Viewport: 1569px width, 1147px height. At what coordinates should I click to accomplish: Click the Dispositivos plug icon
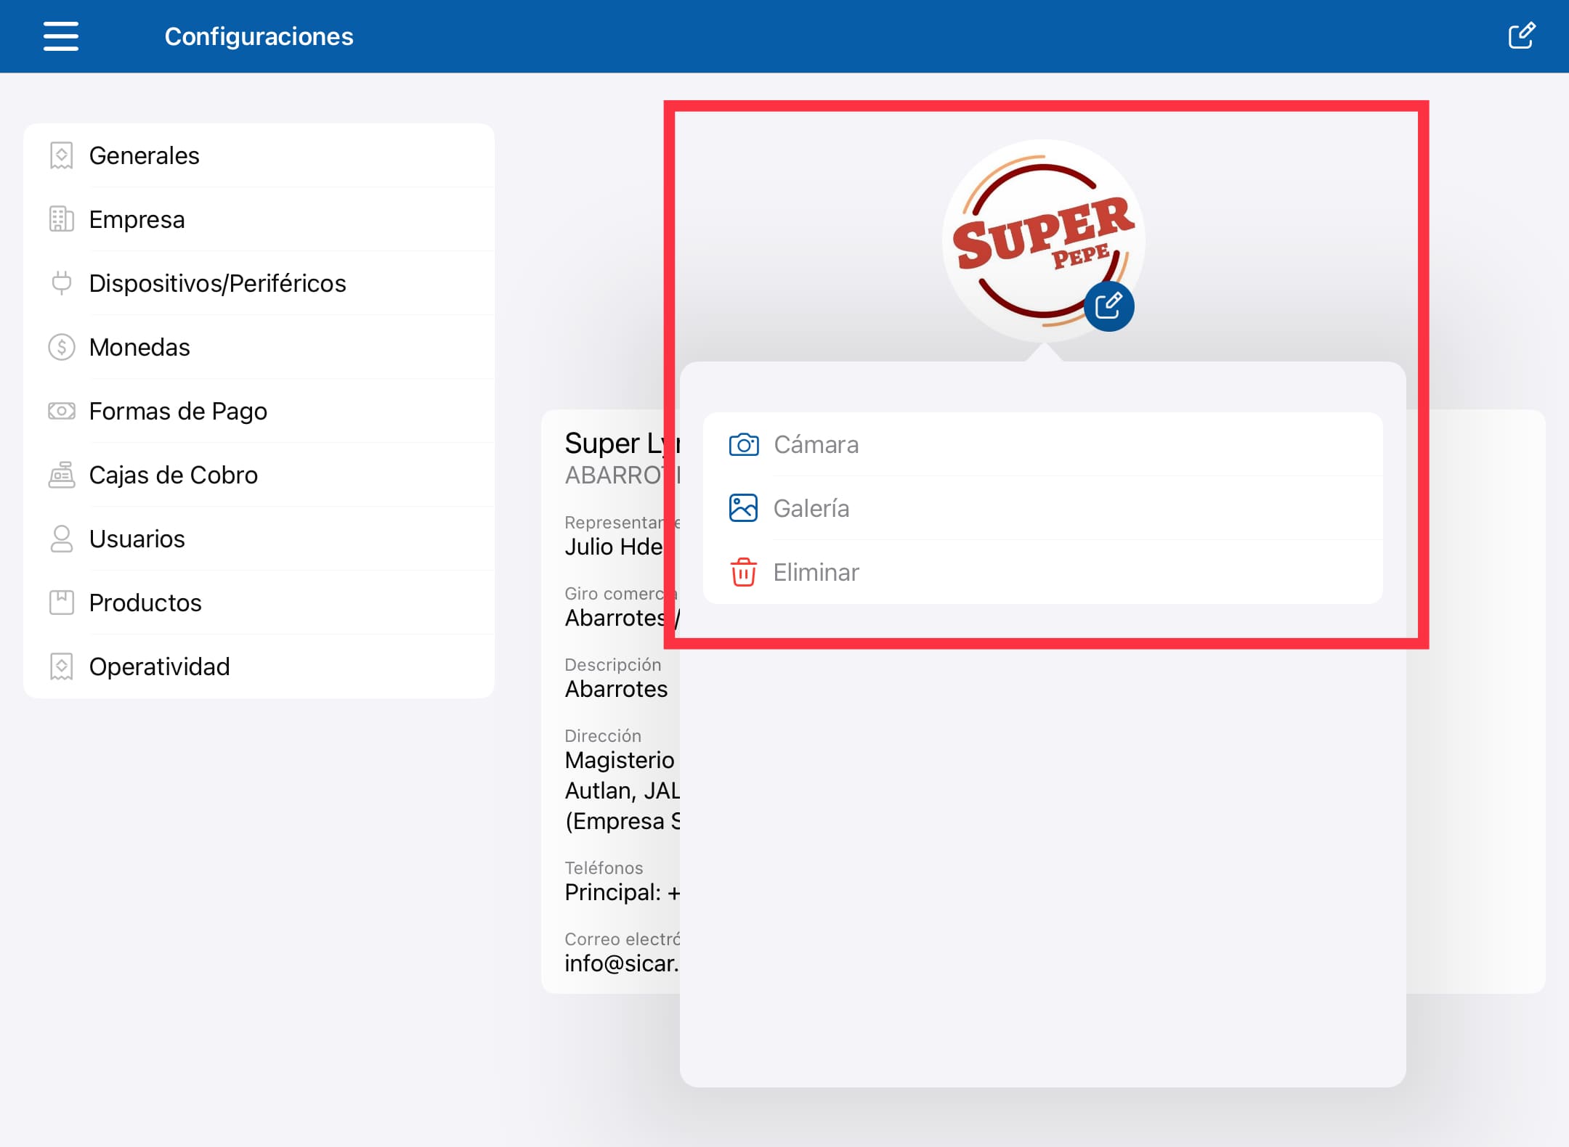click(62, 283)
